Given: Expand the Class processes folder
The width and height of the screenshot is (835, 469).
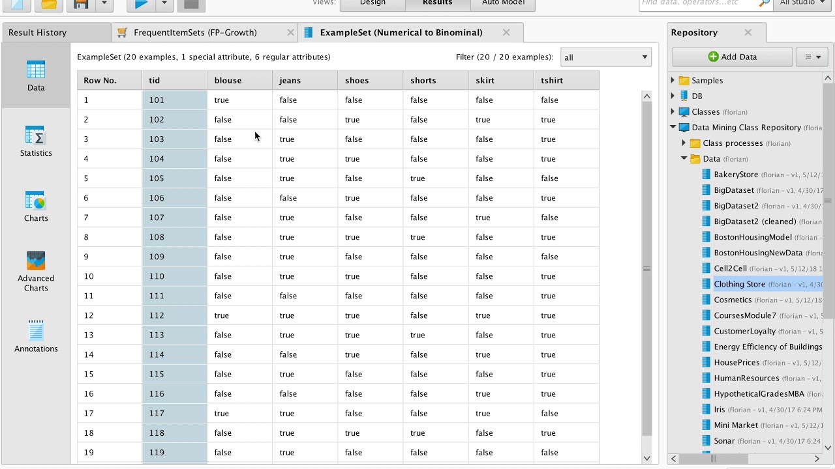Looking at the screenshot, I should [x=684, y=143].
